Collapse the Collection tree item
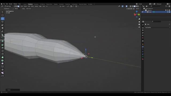 [144, 10]
